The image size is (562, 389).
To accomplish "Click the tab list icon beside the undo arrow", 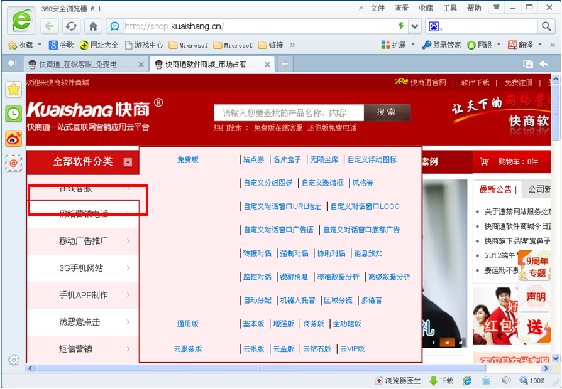I will pyautogui.click(x=527, y=65).
